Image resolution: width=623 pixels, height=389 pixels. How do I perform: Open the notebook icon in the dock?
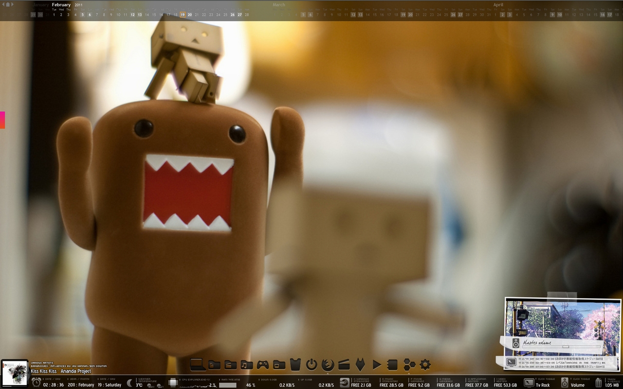tap(392, 365)
